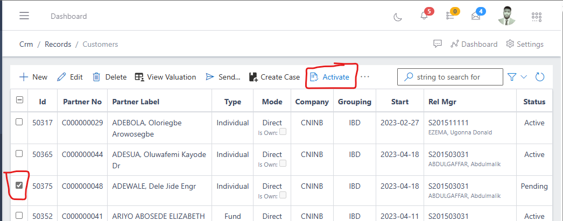
Task: Sort by the Status column header
Action: tap(534, 102)
